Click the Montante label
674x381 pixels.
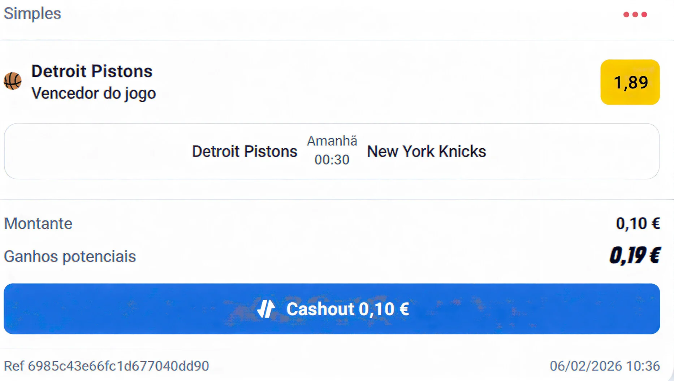tap(38, 224)
